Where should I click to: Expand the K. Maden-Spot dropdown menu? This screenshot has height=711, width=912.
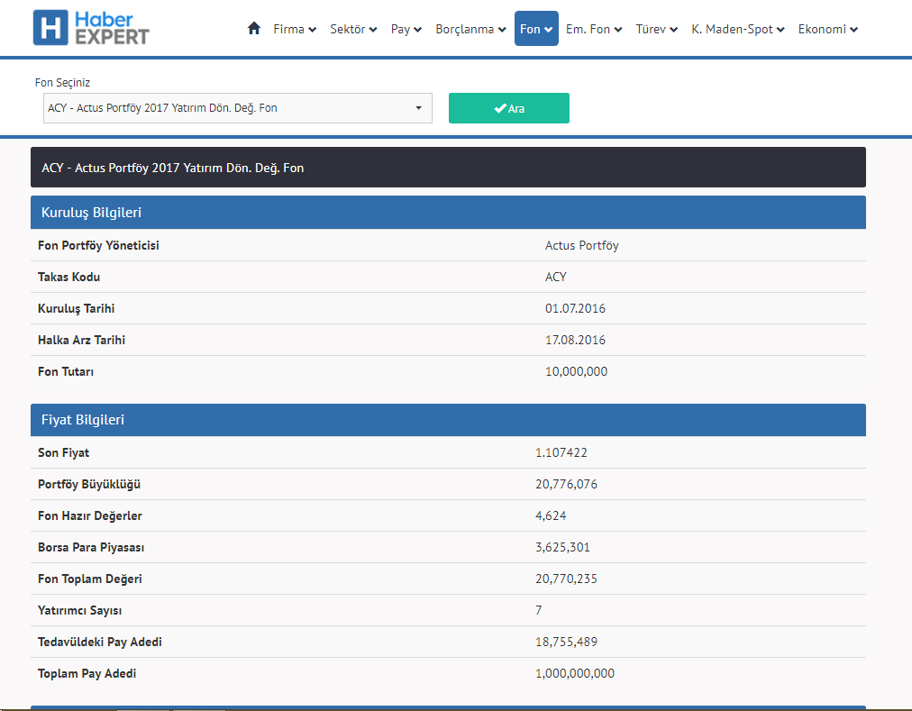pos(738,29)
